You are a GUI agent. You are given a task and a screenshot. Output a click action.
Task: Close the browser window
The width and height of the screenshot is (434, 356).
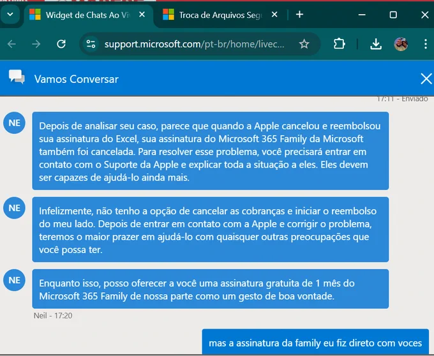pos(425,15)
